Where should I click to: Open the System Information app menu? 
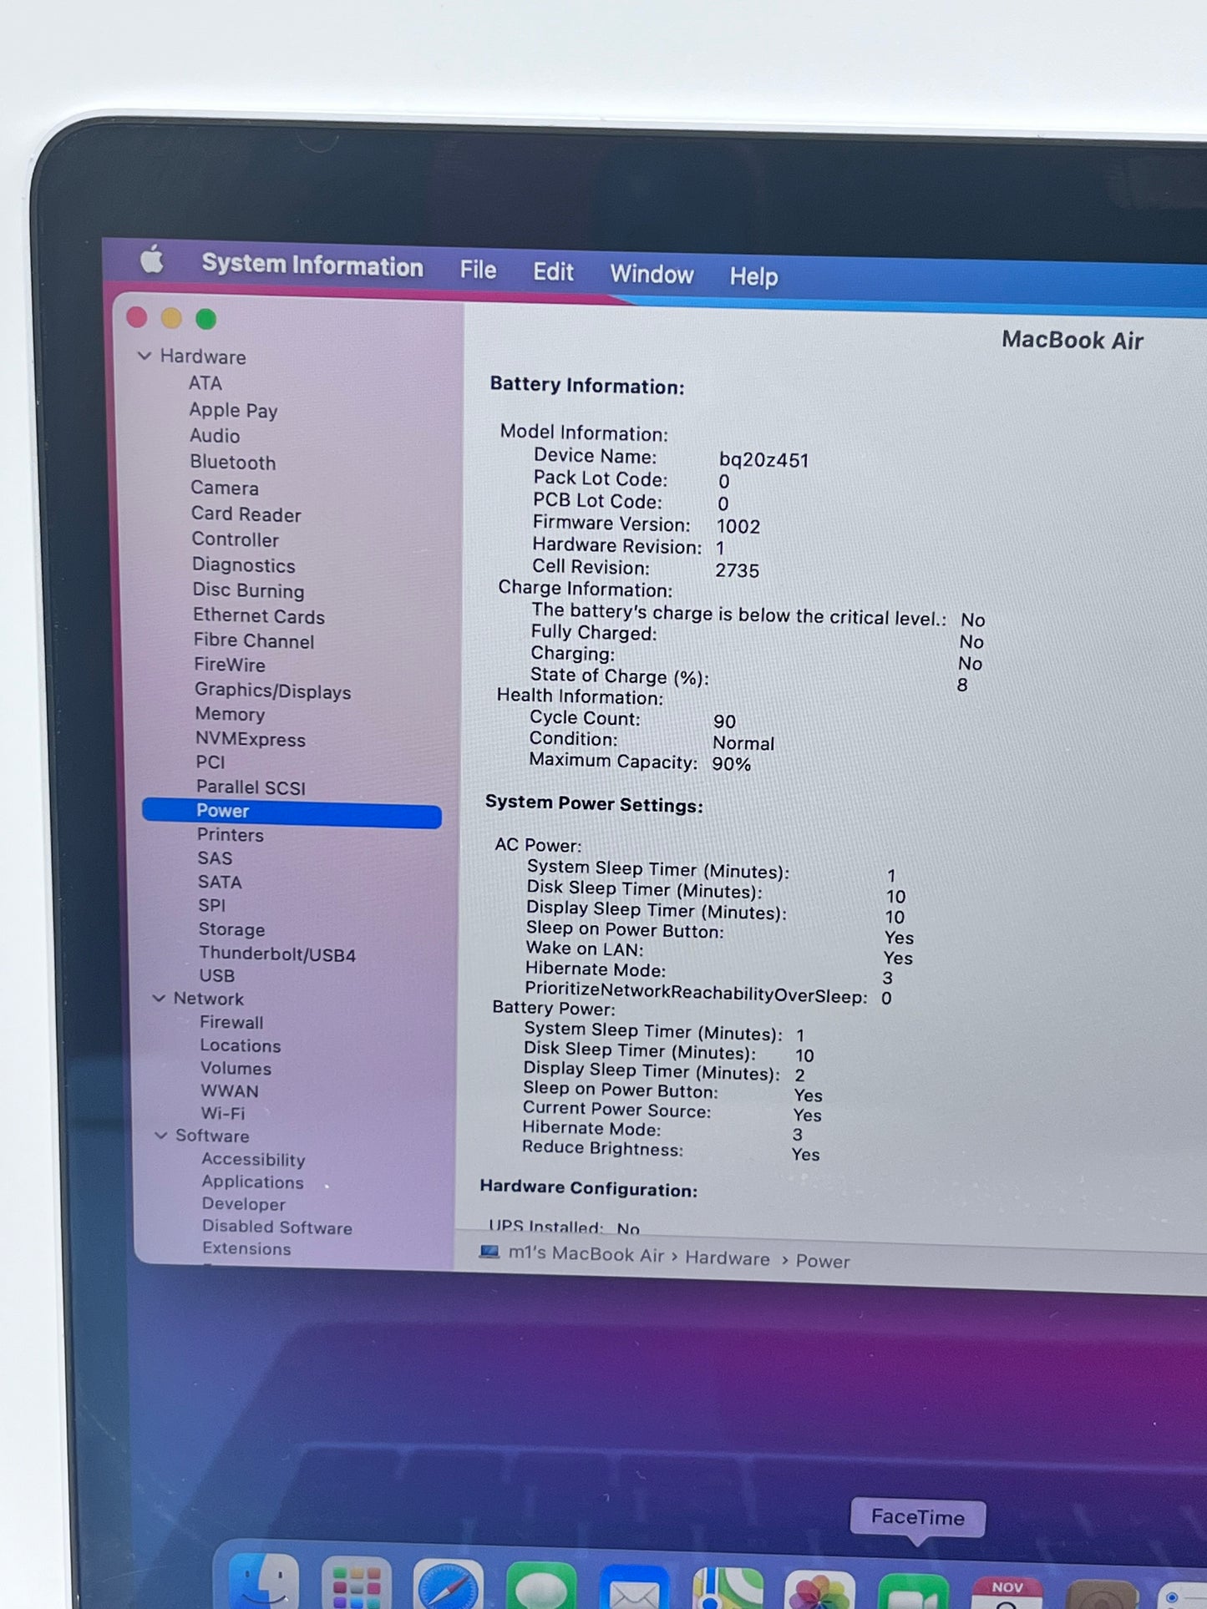[312, 266]
